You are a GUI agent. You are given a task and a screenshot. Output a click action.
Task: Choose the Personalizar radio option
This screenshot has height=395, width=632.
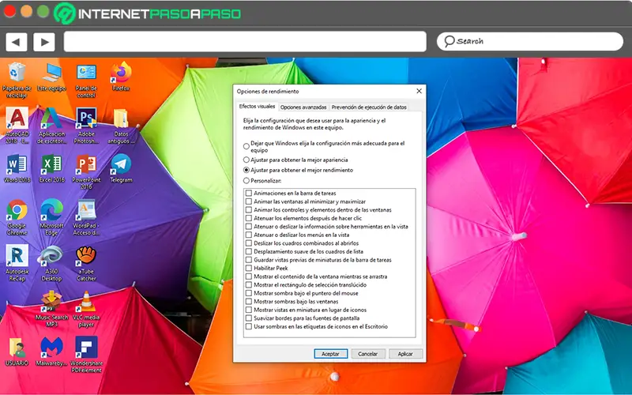[x=246, y=181]
